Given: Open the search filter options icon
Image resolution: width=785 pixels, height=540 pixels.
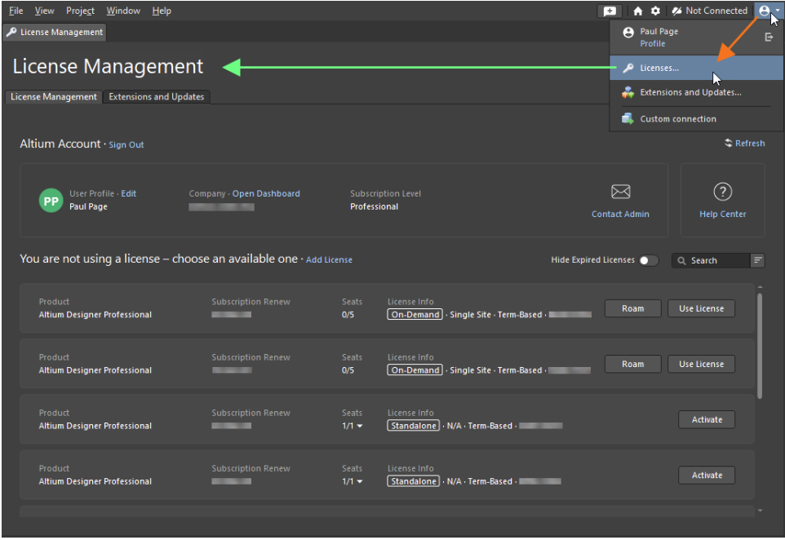Looking at the screenshot, I should pyautogui.click(x=757, y=260).
